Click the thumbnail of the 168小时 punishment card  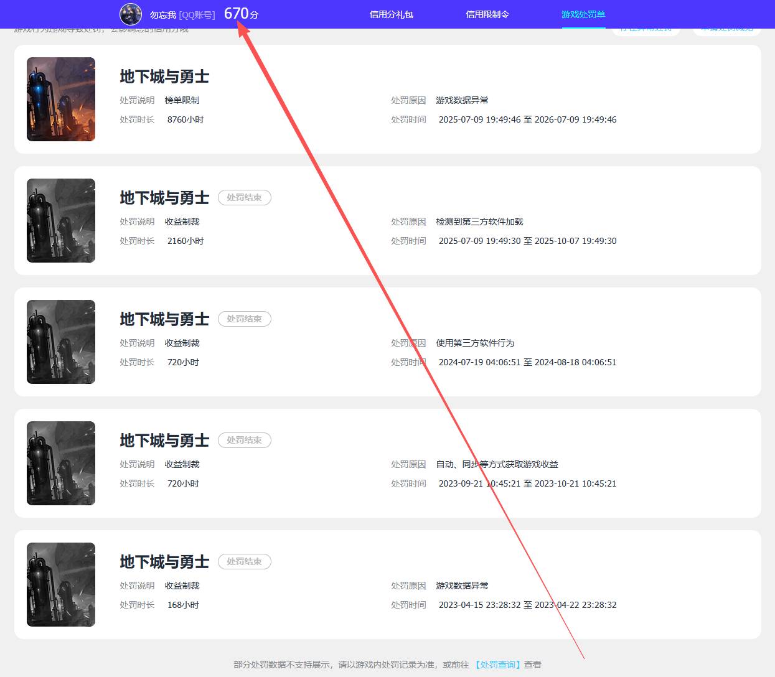(x=61, y=584)
